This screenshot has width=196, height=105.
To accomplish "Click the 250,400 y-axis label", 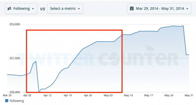I will pyautogui.click(x=14, y=92).
